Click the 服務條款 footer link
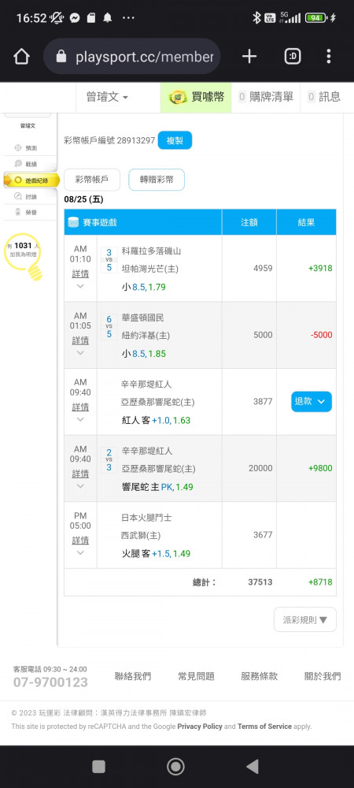 pyautogui.click(x=260, y=676)
